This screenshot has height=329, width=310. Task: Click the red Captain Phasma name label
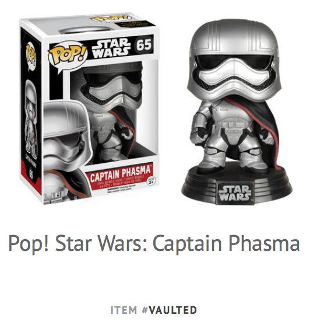(119, 173)
